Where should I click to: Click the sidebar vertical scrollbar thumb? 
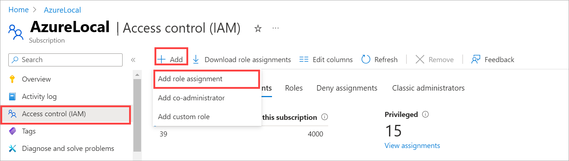(137, 116)
